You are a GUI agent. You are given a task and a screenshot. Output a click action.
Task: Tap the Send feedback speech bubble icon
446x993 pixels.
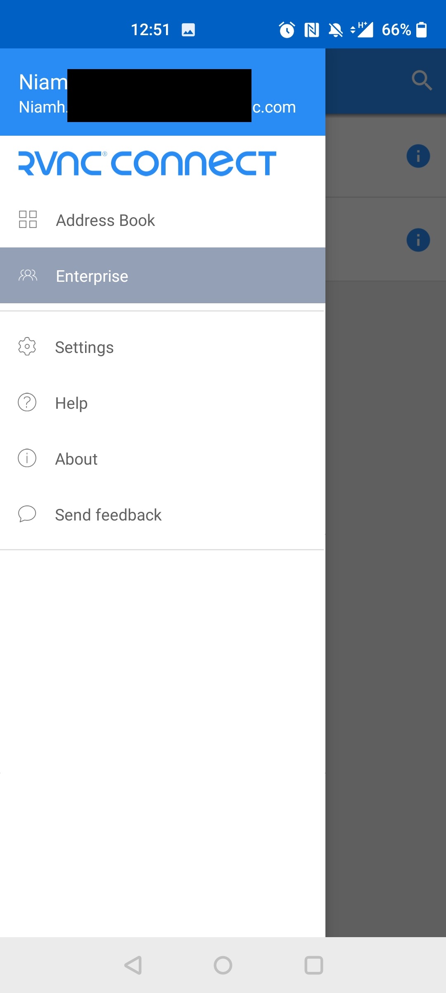[26, 514]
